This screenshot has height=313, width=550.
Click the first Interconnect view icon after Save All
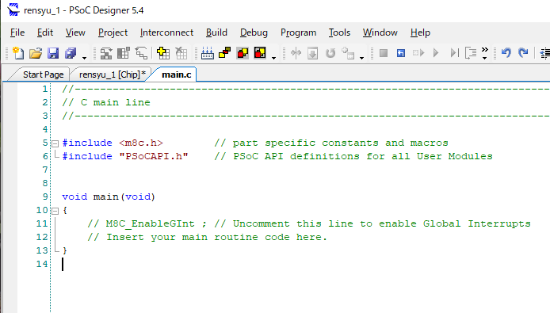pos(106,53)
